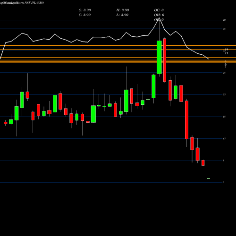236x236 pixels.
Task: Click the 22 price axis label
Action: tap(224, 94)
